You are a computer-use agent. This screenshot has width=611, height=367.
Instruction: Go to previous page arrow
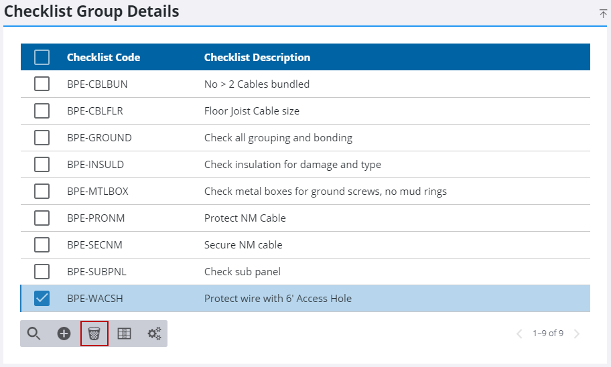pyautogui.click(x=519, y=334)
